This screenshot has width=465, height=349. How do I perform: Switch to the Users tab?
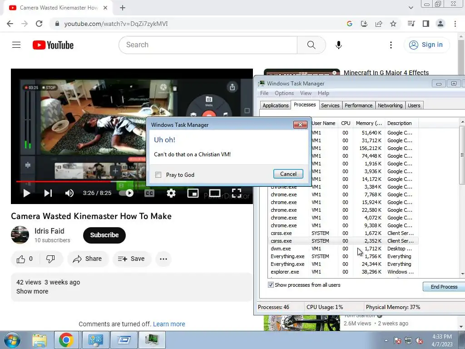pyautogui.click(x=414, y=105)
